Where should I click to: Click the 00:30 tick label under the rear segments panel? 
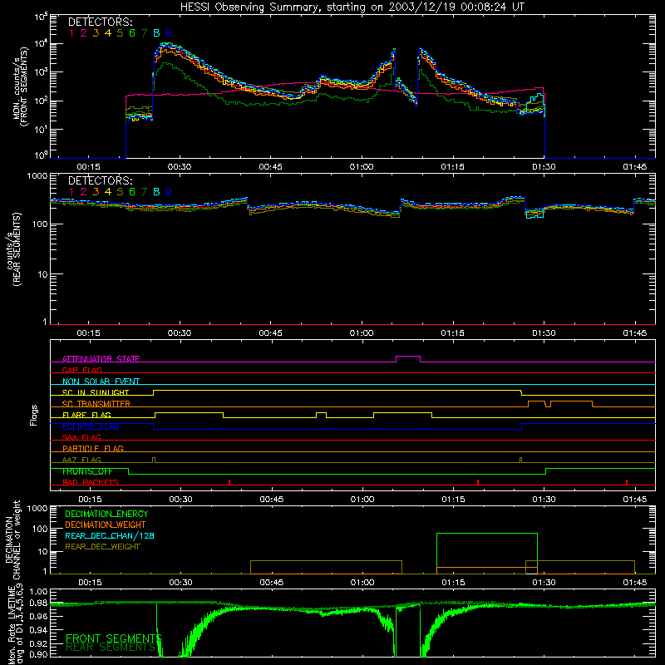pyautogui.click(x=180, y=333)
